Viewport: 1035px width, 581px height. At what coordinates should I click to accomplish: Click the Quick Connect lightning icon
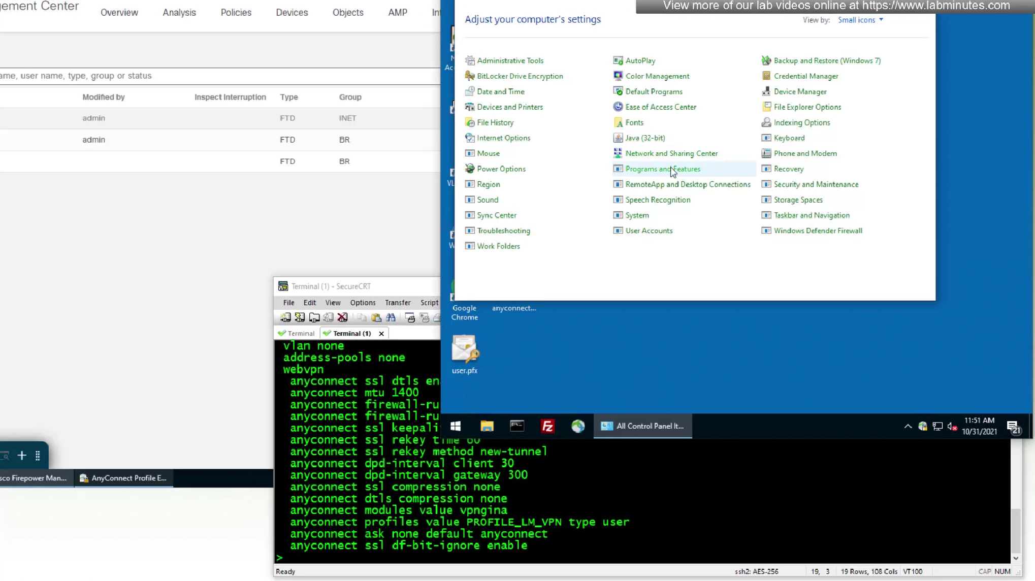click(x=300, y=318)
